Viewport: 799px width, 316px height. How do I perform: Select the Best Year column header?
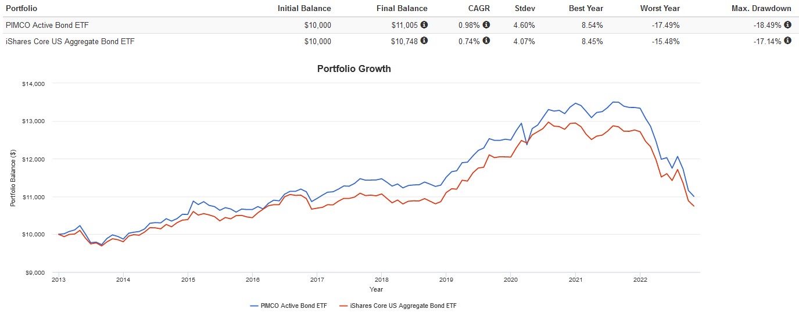[x=586, y=9]
